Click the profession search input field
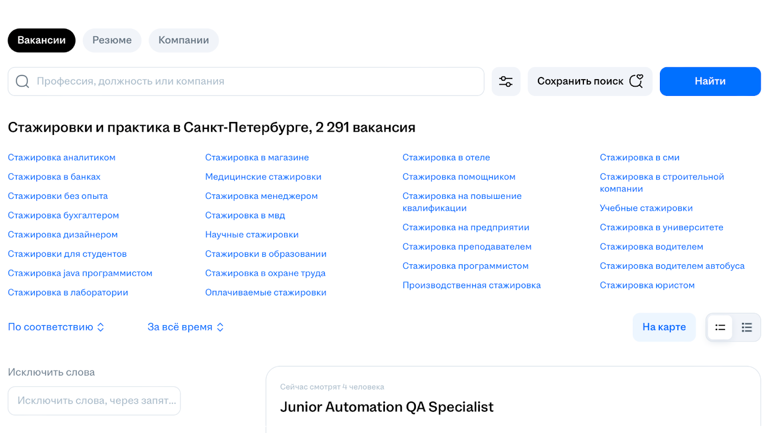This screenshot has width=771, height=433. [246, 81]
